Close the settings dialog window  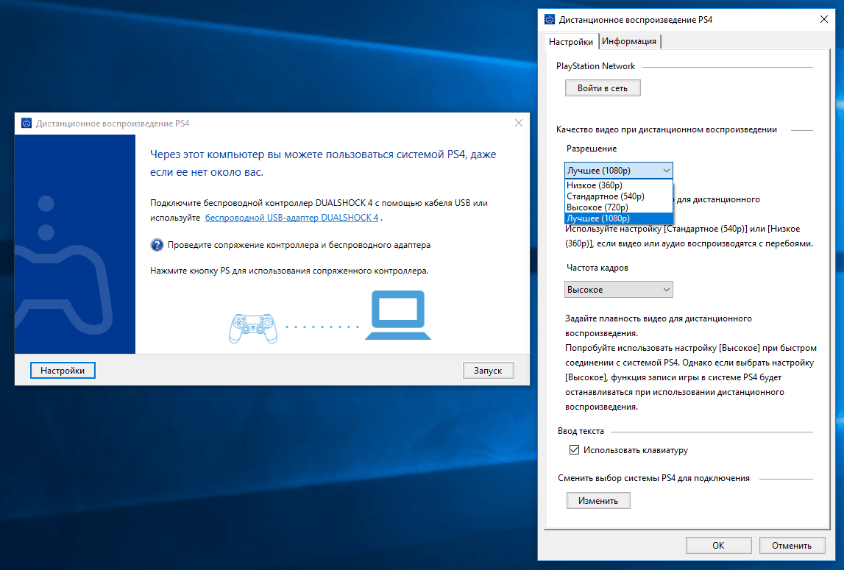[823, 19]
